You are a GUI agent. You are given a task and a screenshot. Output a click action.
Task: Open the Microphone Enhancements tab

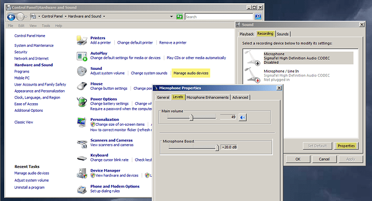208,97
